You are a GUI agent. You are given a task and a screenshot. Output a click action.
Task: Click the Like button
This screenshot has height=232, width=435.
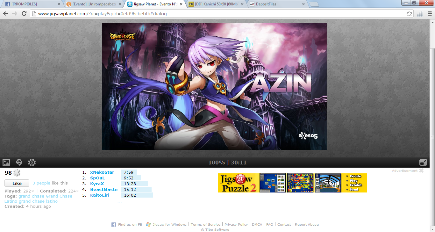tap(17, 183)
